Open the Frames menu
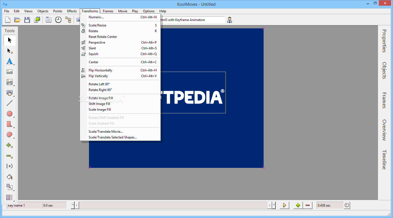 coord(108,11)
